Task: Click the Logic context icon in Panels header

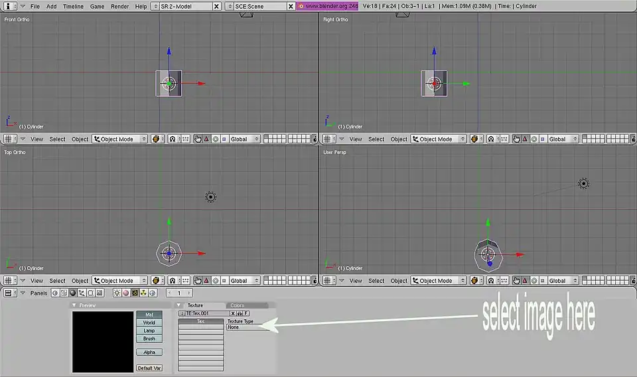Action: pos(56,293)
